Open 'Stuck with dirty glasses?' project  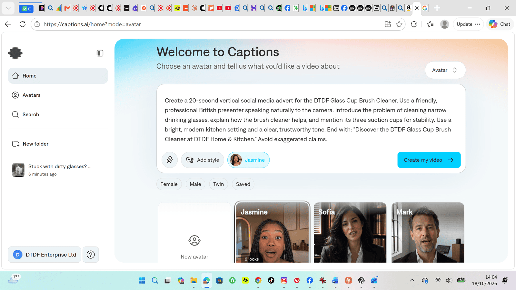coord(58,170)
